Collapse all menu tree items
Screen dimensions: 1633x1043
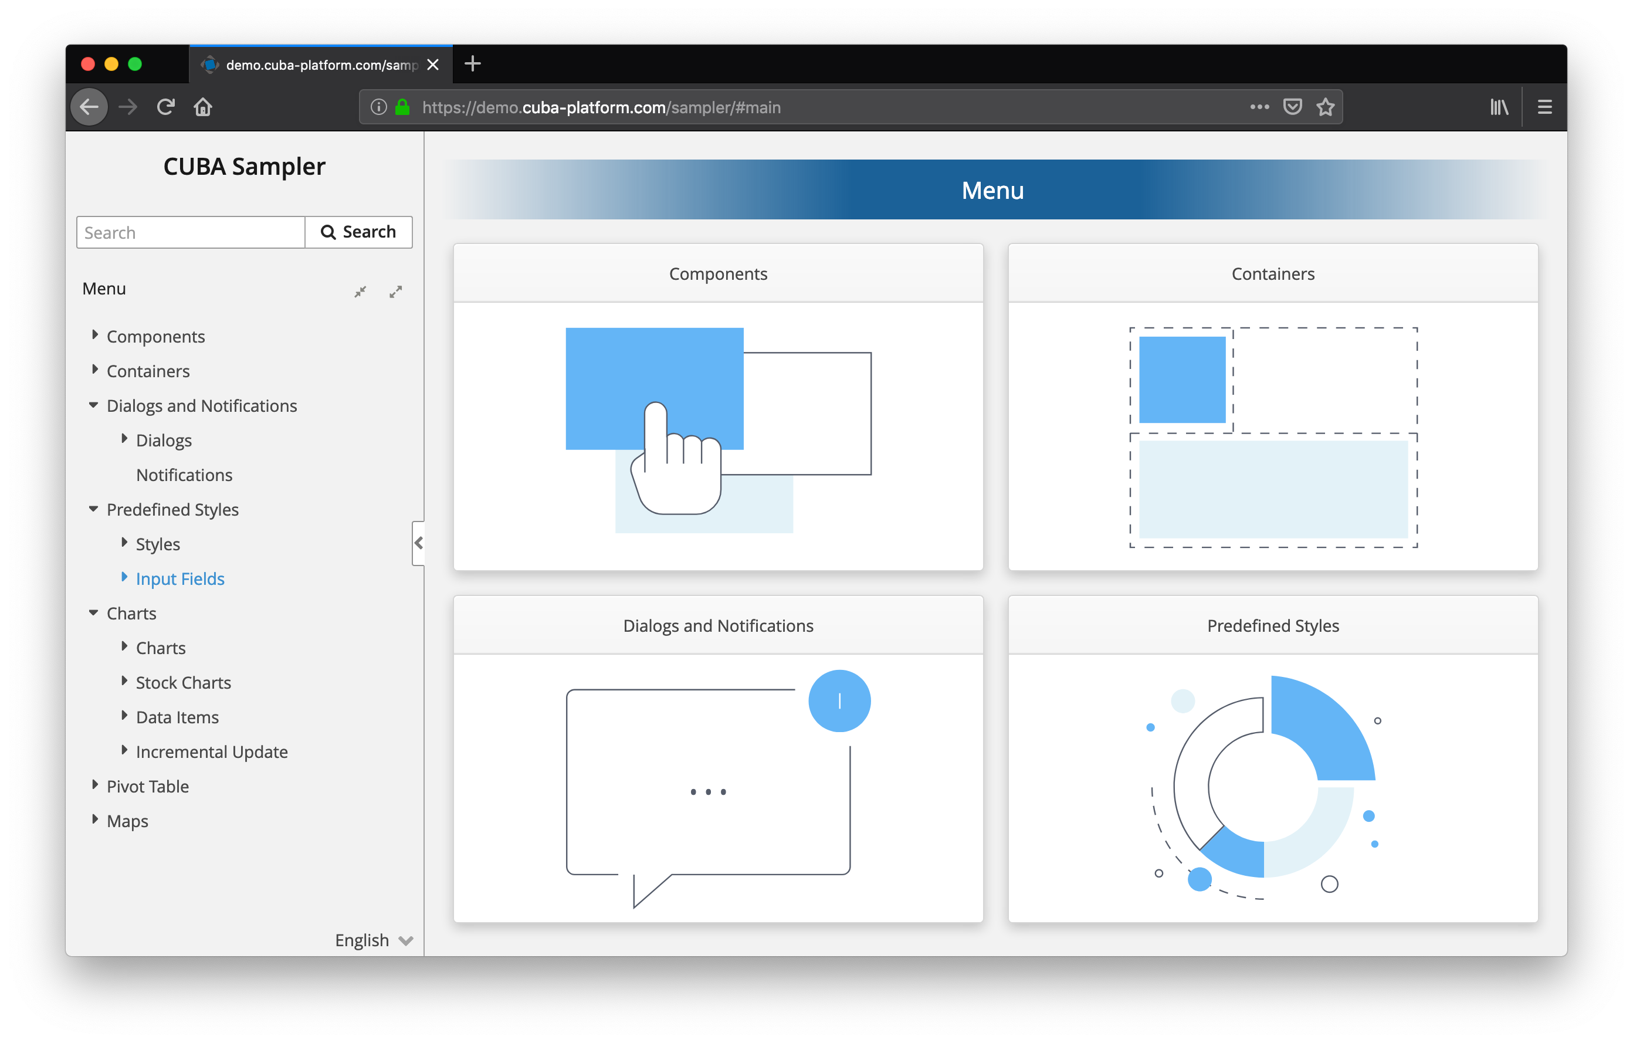point(360,292)
